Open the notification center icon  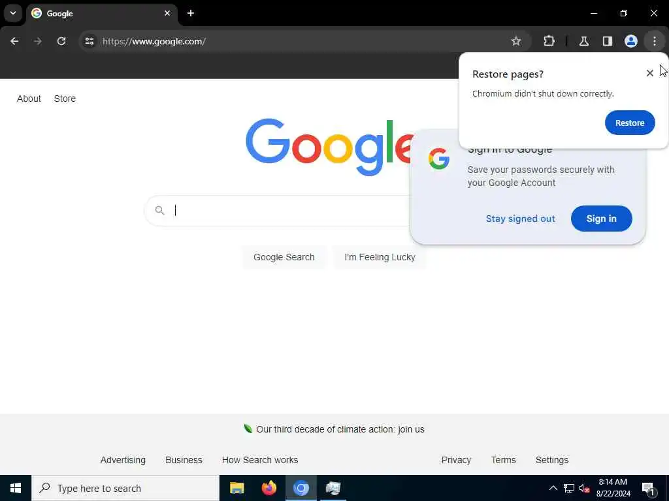point(649,489)
